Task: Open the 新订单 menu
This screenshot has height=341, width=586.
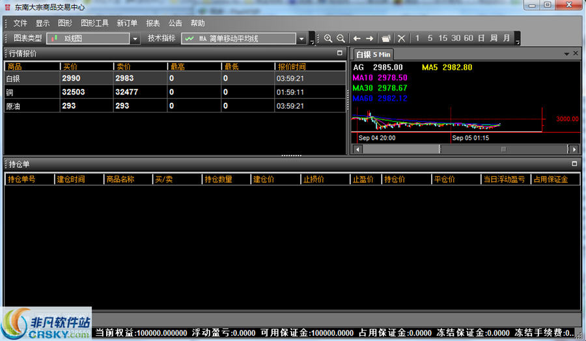Action: point(127,23)
